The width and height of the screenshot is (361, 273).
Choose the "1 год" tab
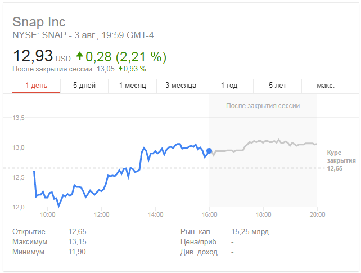point(229,86)
